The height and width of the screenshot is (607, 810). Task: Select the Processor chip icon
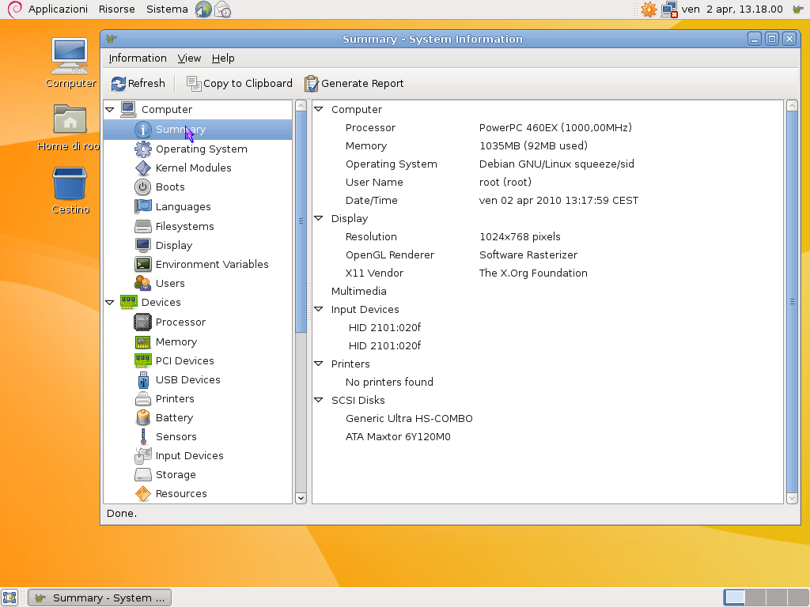click(143, 322)
